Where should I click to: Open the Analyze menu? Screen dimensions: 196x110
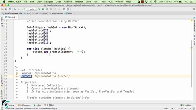pos(68,2)
